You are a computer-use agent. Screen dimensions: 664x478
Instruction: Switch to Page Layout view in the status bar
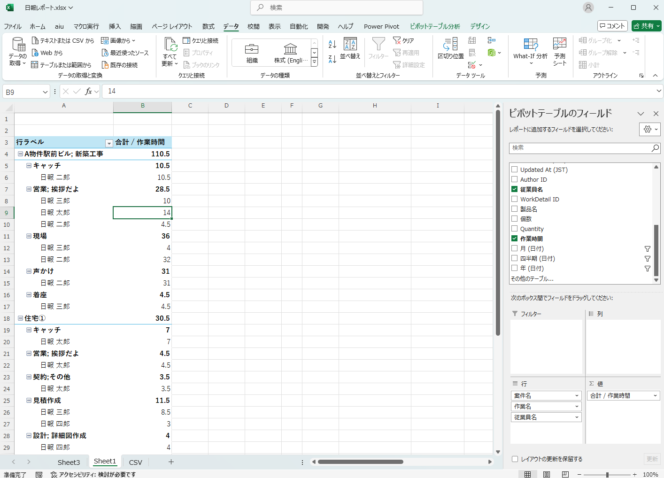[x=547, y=474]
